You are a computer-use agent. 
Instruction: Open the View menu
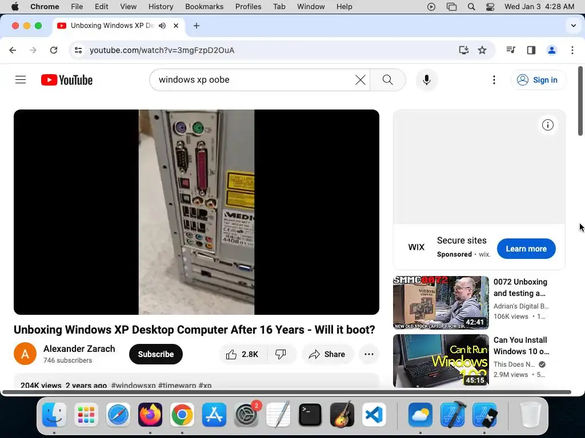[128, 7]
